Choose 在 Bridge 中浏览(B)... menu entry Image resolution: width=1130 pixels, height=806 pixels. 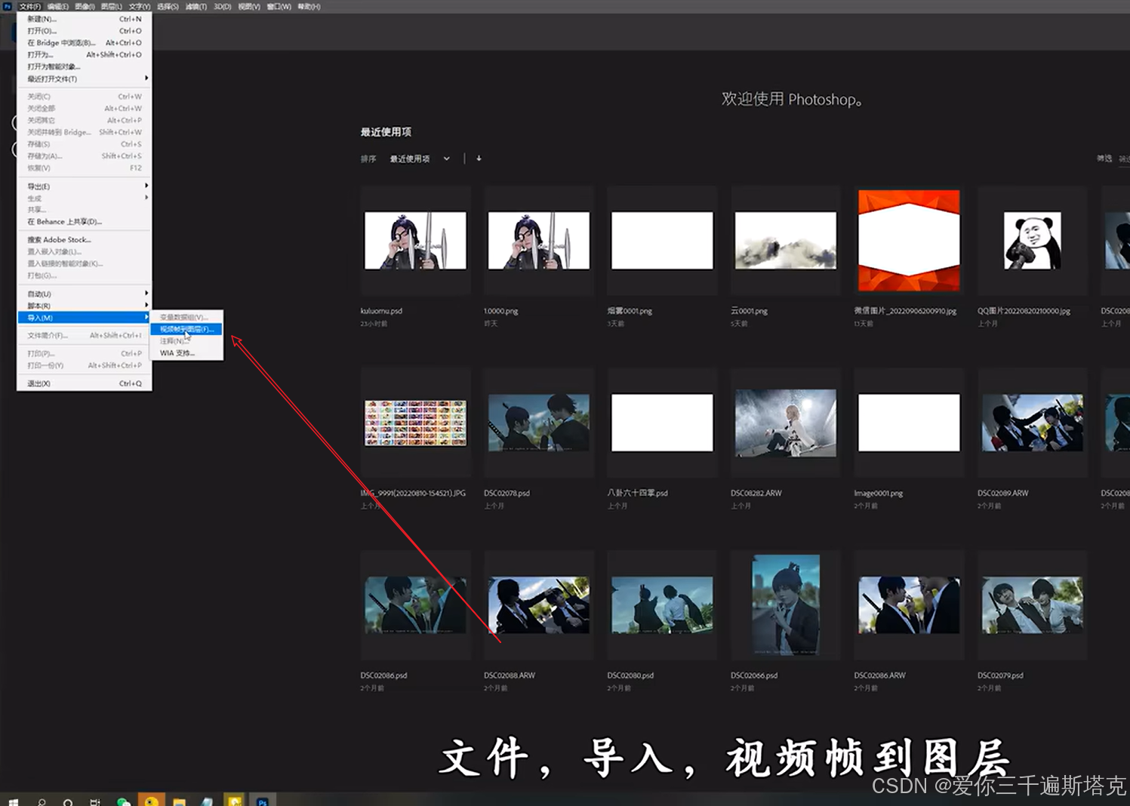[x=85, y=43]
